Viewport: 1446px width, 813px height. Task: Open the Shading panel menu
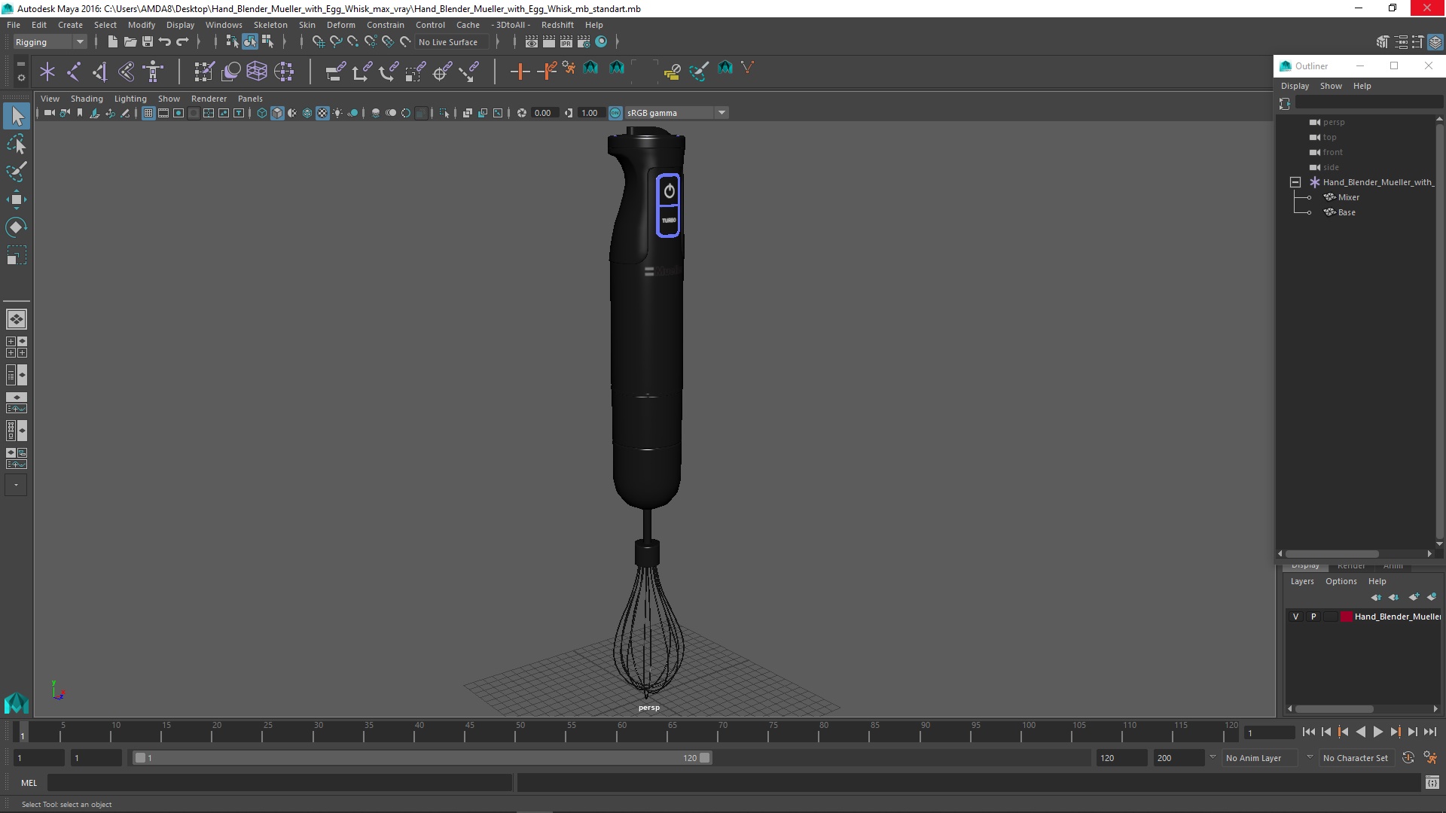point(87,99)
